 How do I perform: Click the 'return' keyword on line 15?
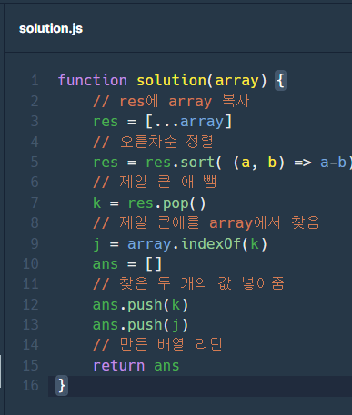click(x=118, y=366)
